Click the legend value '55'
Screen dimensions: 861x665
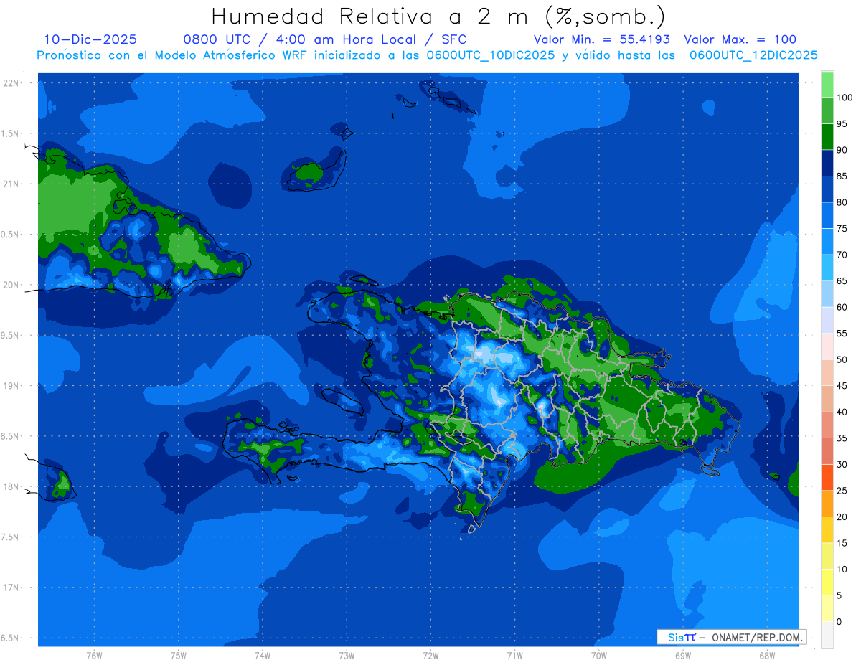point(842,334)
